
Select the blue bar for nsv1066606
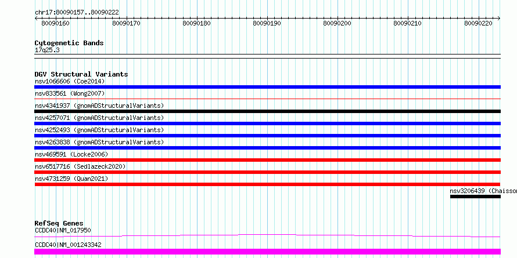point(267,87)
